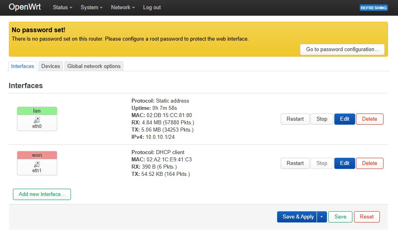Restart the lan interface
The image size is (398, 235).
tap(295, 119)
